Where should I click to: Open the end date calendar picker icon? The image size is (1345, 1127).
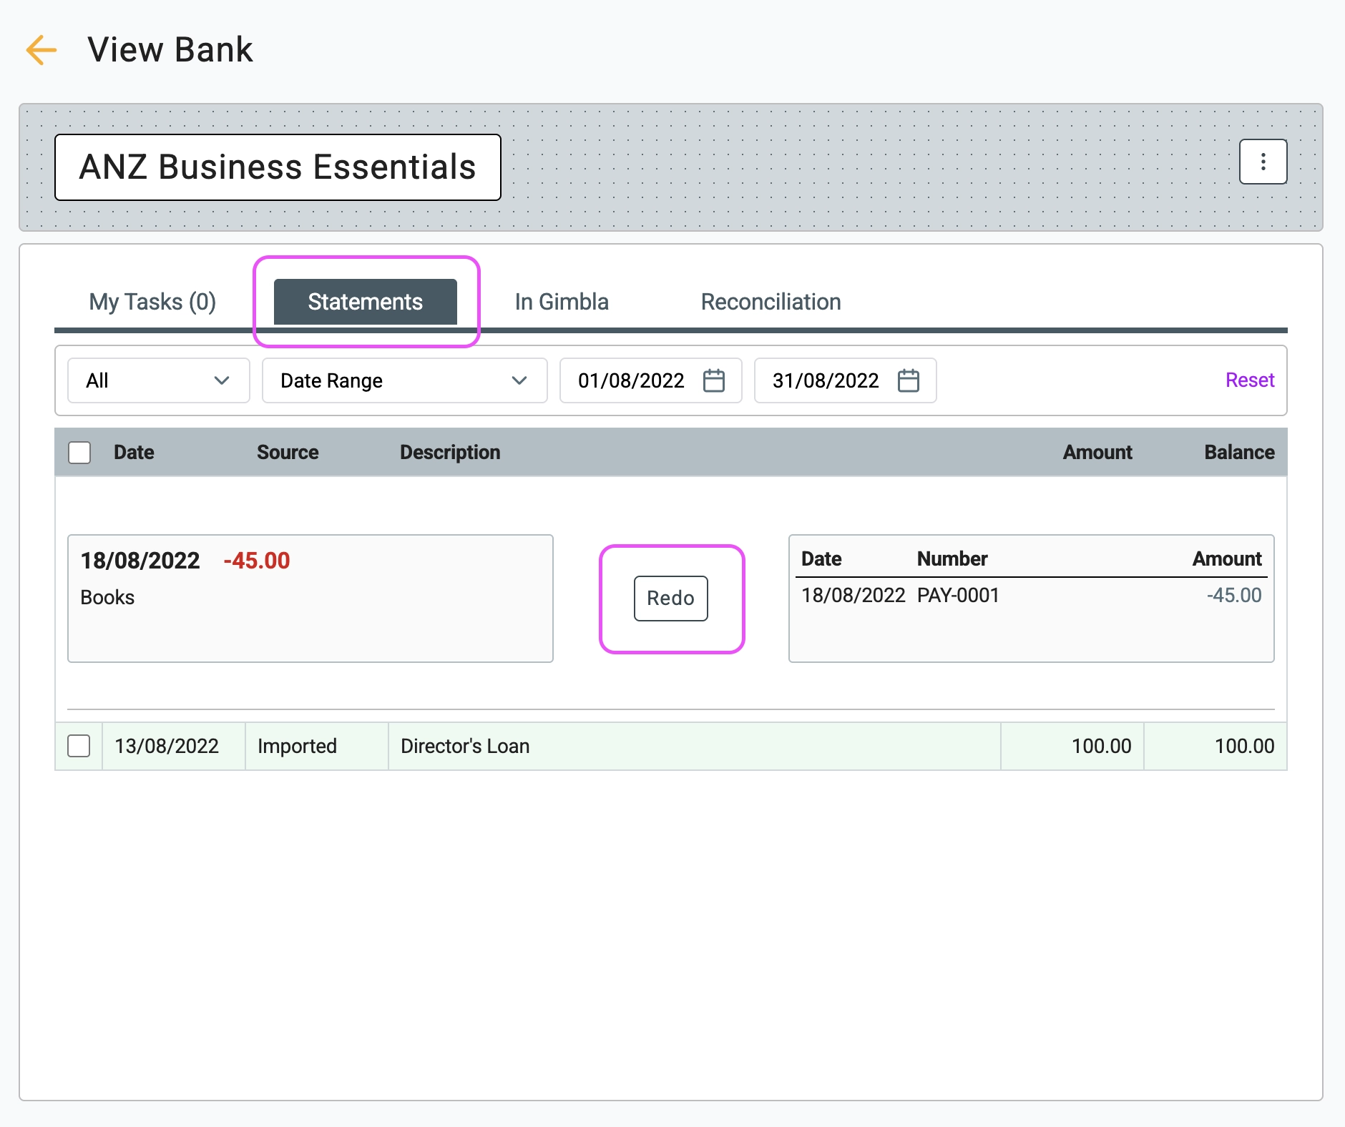click(x=909, y=380)
